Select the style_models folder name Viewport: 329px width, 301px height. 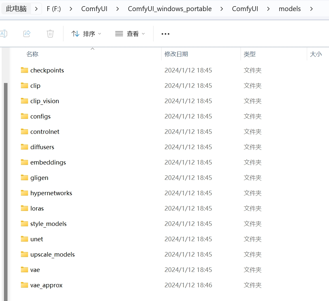click(x=48, y=224)
